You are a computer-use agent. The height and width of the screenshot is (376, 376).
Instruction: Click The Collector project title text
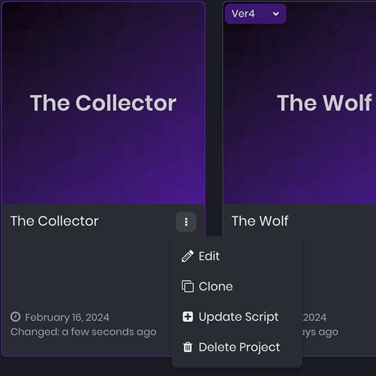(54, 221)
